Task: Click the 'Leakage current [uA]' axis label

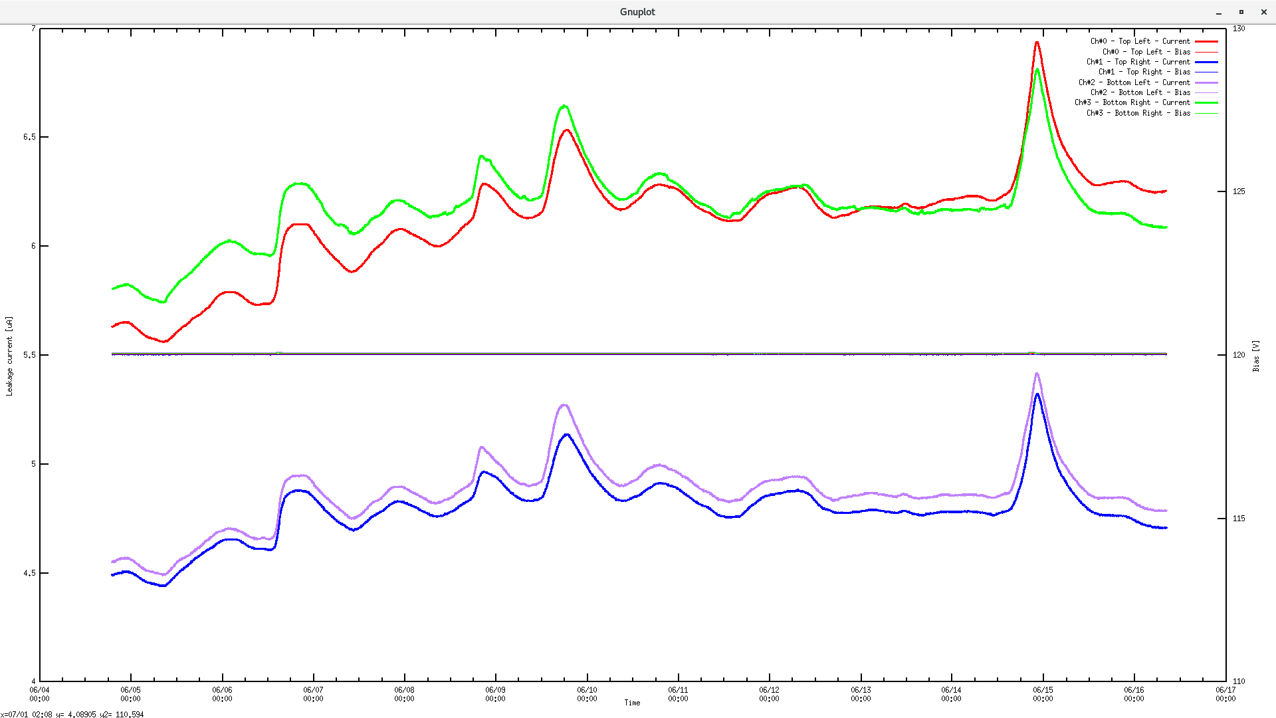Action: pyautogui.click(x=9, y=356)
